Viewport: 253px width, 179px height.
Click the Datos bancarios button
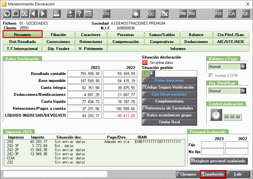(x=169, y=80)
